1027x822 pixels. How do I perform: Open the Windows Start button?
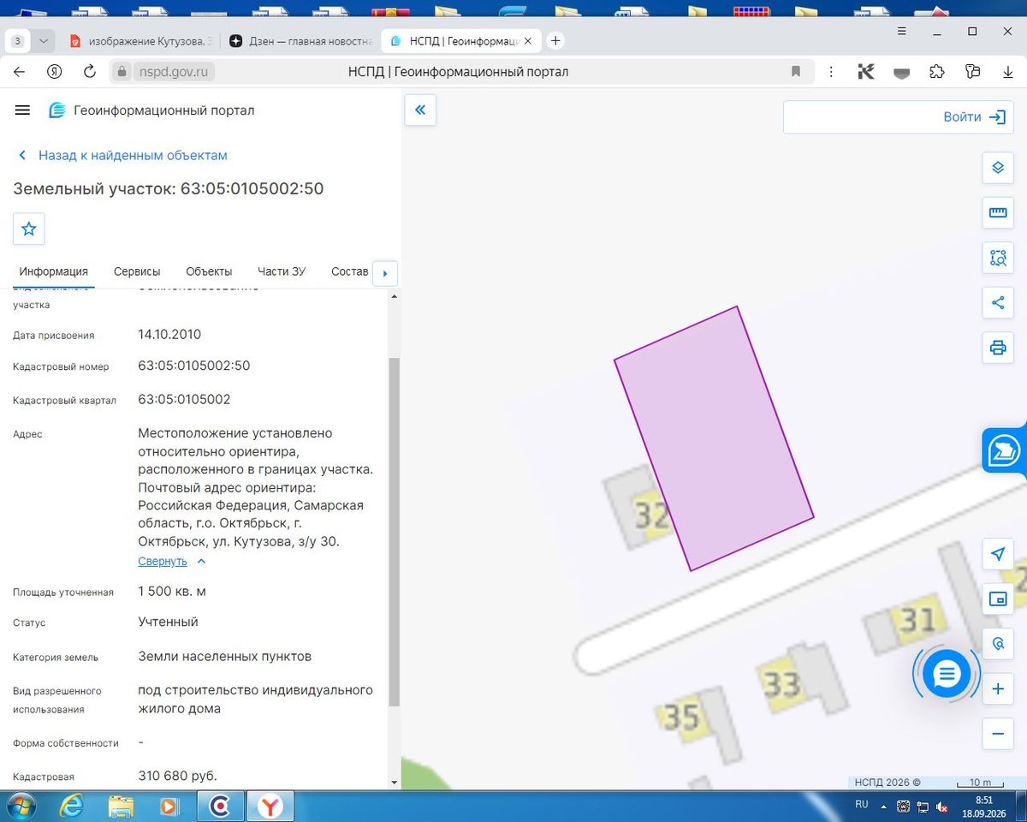(x=21, y=806)
